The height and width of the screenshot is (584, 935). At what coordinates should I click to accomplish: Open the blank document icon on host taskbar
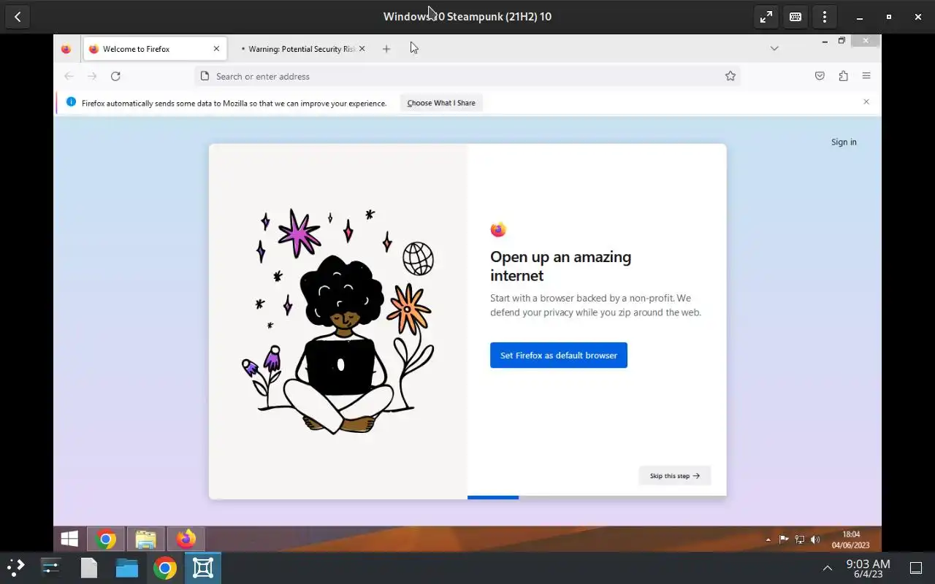[x=89, y=567]
